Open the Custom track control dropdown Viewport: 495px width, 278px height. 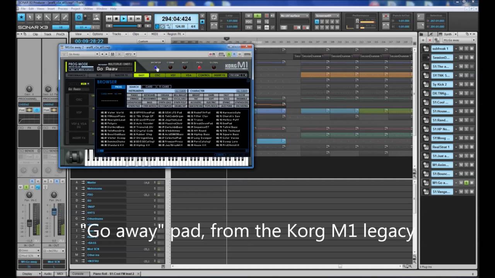pos(150,41)
